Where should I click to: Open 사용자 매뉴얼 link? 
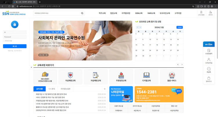[x=118, y=106]
